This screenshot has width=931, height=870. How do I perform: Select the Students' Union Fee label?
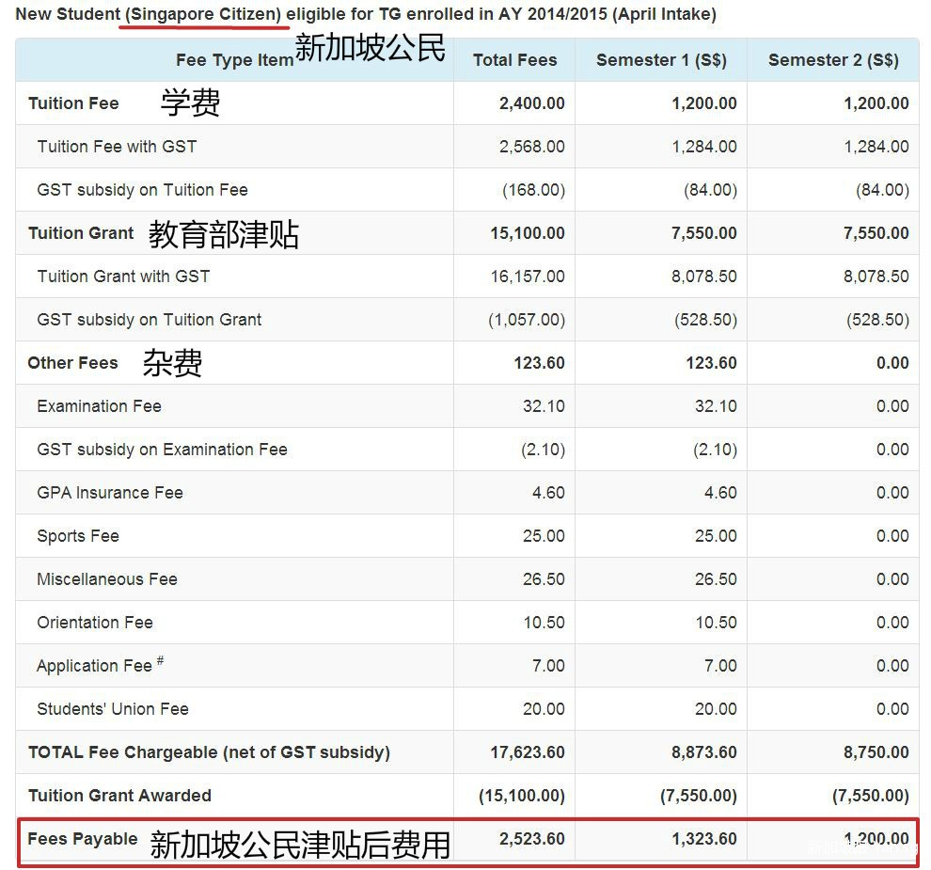(x=112, y=709)
